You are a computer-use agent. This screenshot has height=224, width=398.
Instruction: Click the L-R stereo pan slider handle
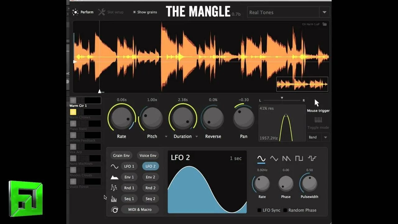click(282, 98)
